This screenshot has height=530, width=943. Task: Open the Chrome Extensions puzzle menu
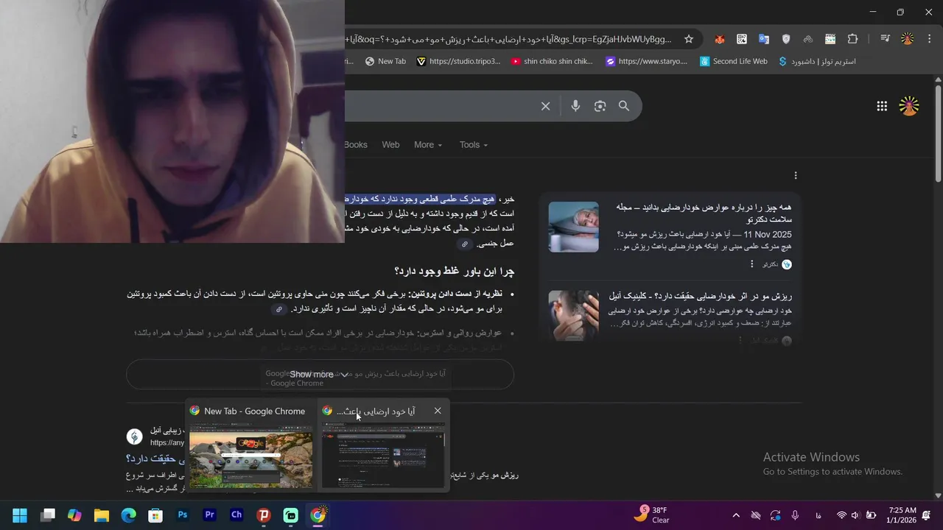852,39
